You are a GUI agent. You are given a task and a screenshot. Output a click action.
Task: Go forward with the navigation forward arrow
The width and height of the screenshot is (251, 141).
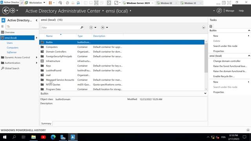[x=13, y=11]
